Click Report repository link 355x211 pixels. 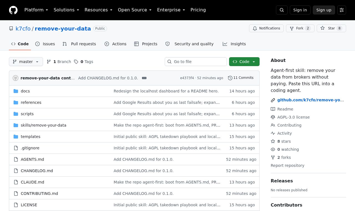coord(287,165)
